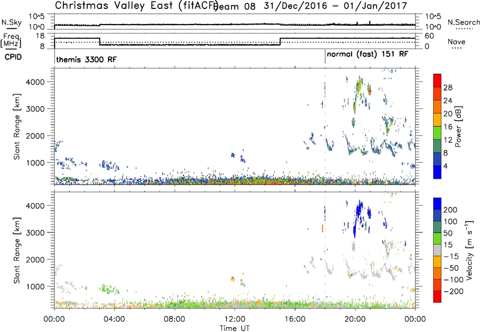This screenshot has height=332, width=480.
Task: Click the '200' Velocity colorbar value
Action: (x=451, y=210)
